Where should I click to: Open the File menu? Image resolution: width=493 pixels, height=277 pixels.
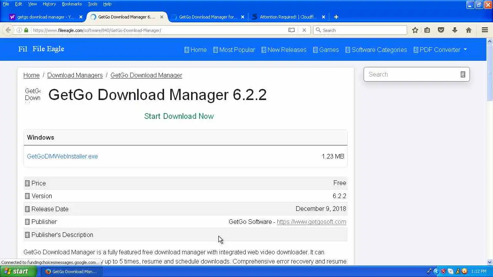[6, 4]
